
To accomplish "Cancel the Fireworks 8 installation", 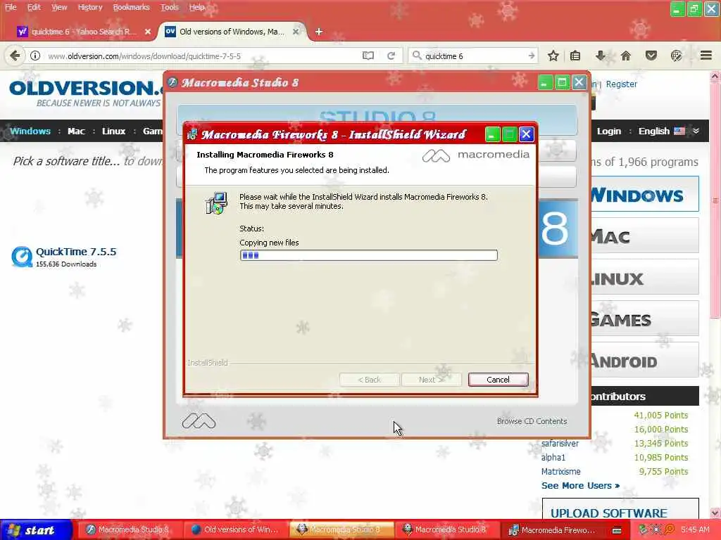I will [x=498, y=380].
